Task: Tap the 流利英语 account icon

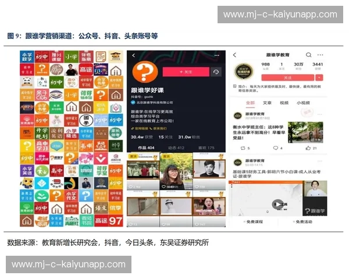Action: 56,133
